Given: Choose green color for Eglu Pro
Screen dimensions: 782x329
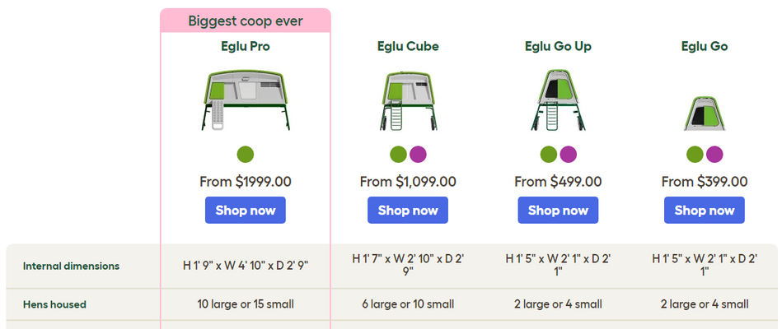Looking at the screenshot, I should click(246, 155).
